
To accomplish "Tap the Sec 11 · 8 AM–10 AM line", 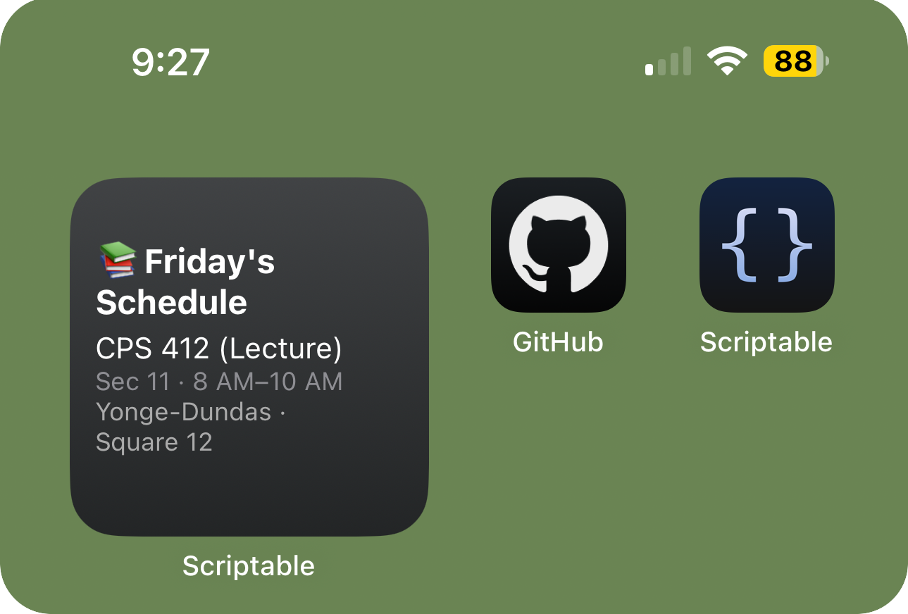I will [219, 382].
